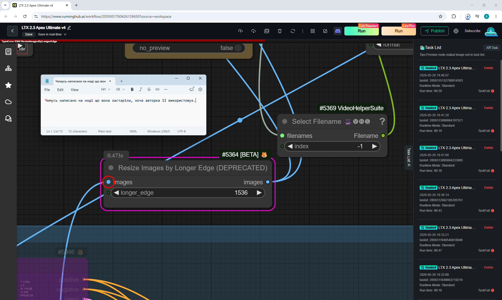Viewport: 502px width, 300px height.
Task: Click the Publish button
Action: (435, 31)
